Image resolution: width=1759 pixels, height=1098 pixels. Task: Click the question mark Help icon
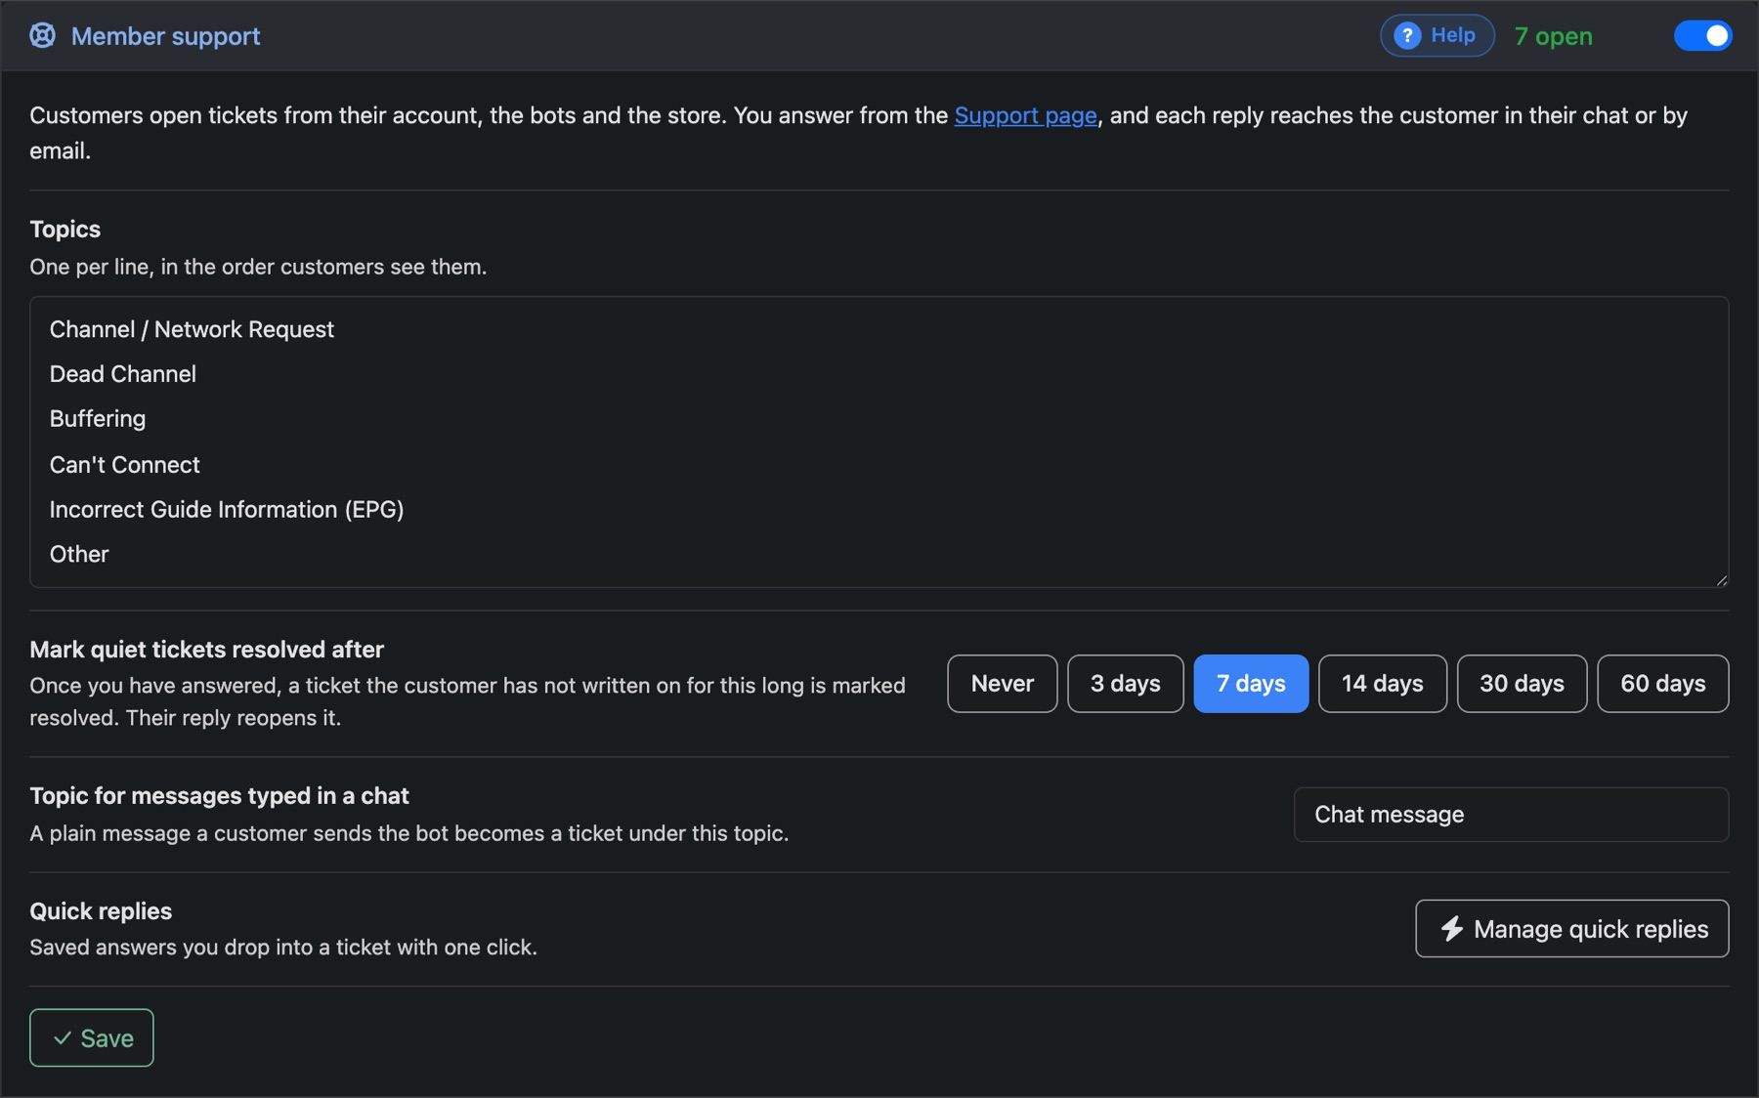(x=1407, y=36)
